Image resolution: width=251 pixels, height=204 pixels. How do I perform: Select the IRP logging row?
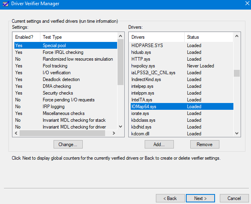[66, 107]
